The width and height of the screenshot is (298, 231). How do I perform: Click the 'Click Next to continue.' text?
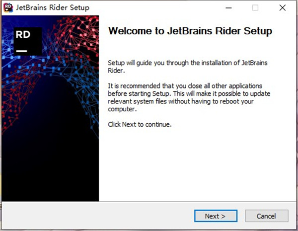[x=140, y=124]
